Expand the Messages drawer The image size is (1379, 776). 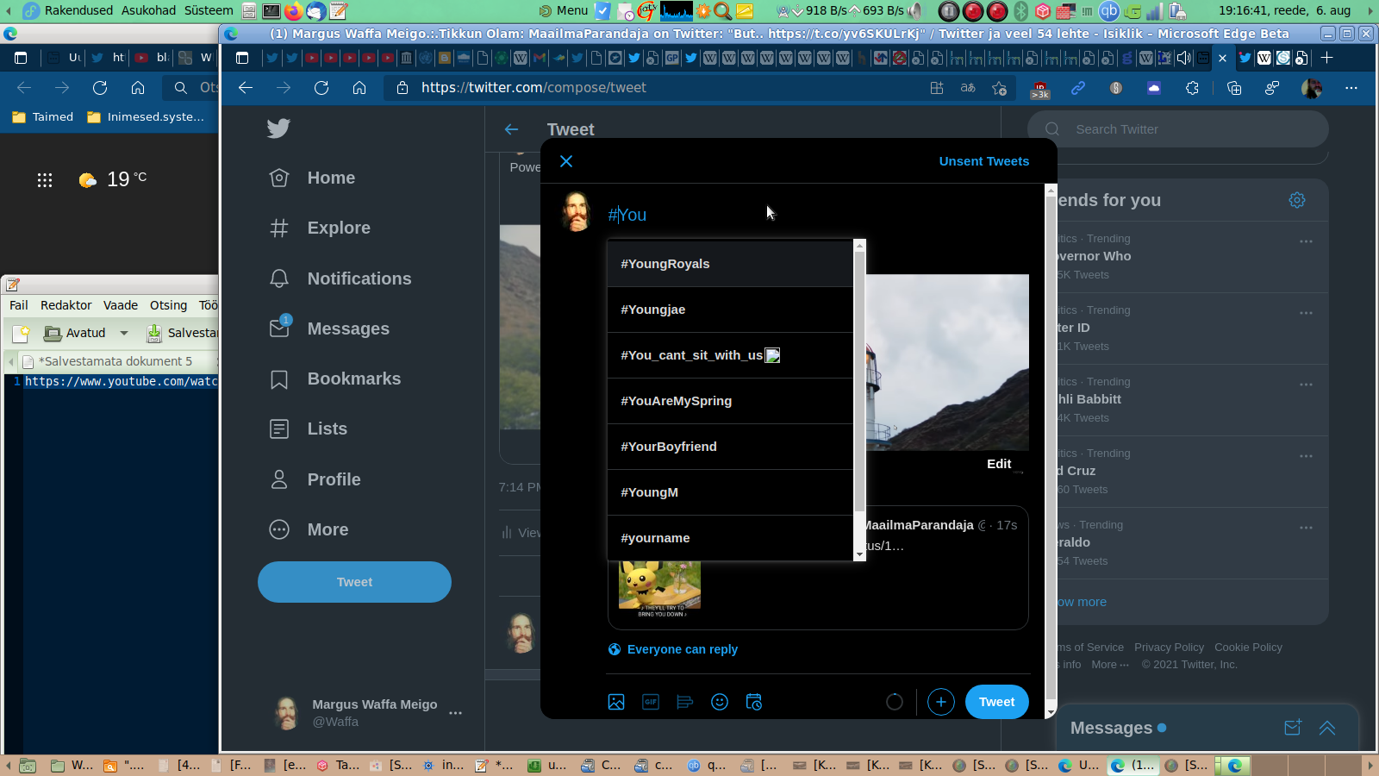(x=1327, y=728)
